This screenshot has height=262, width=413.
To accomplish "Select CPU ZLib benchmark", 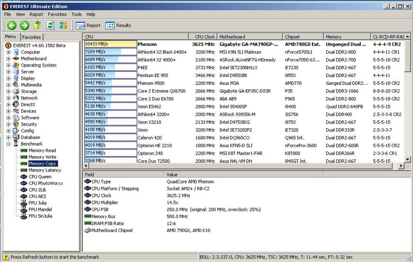I will (37, 190).
